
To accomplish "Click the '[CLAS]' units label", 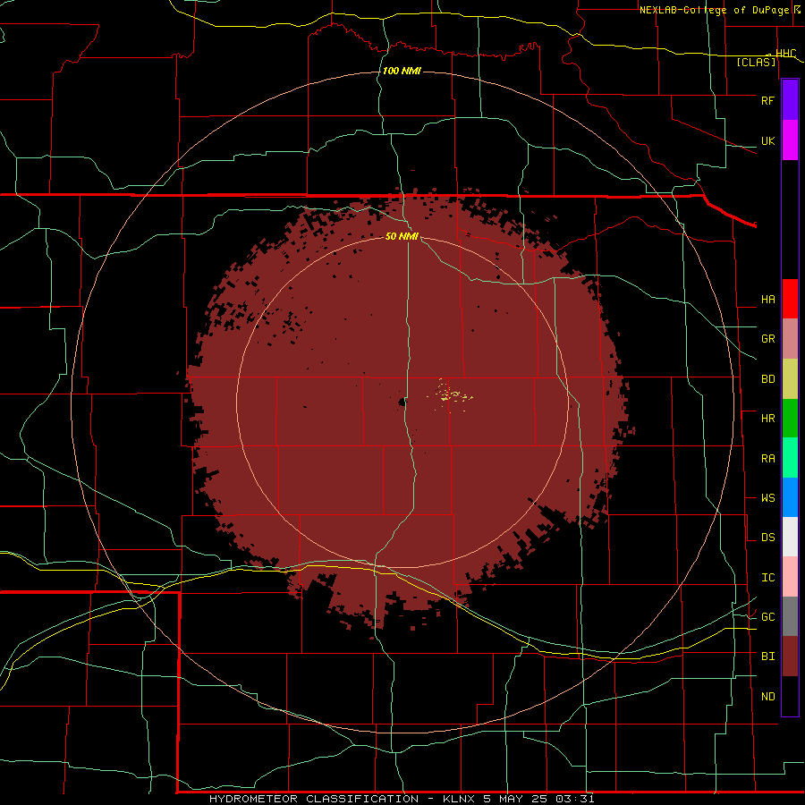I will [756, 63].
